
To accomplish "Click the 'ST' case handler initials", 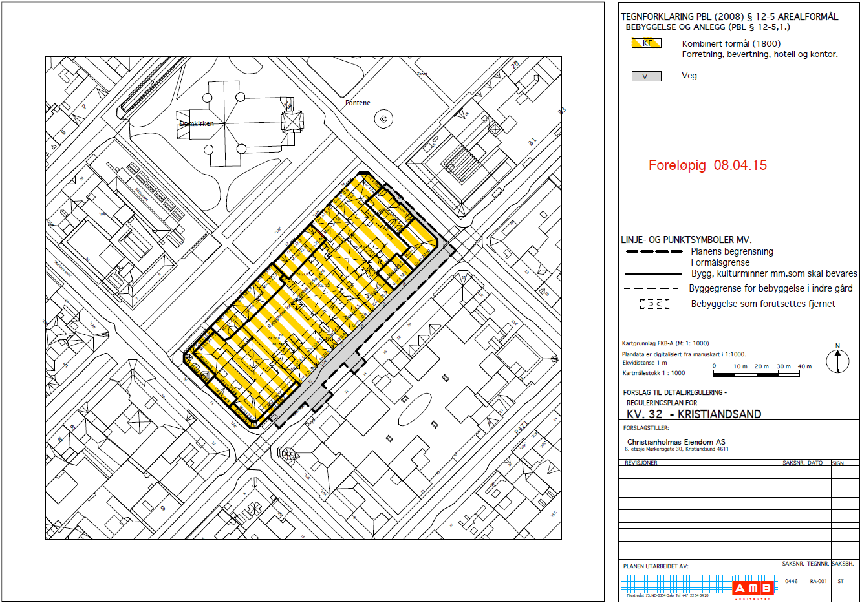I will click(x=841, y=581).
